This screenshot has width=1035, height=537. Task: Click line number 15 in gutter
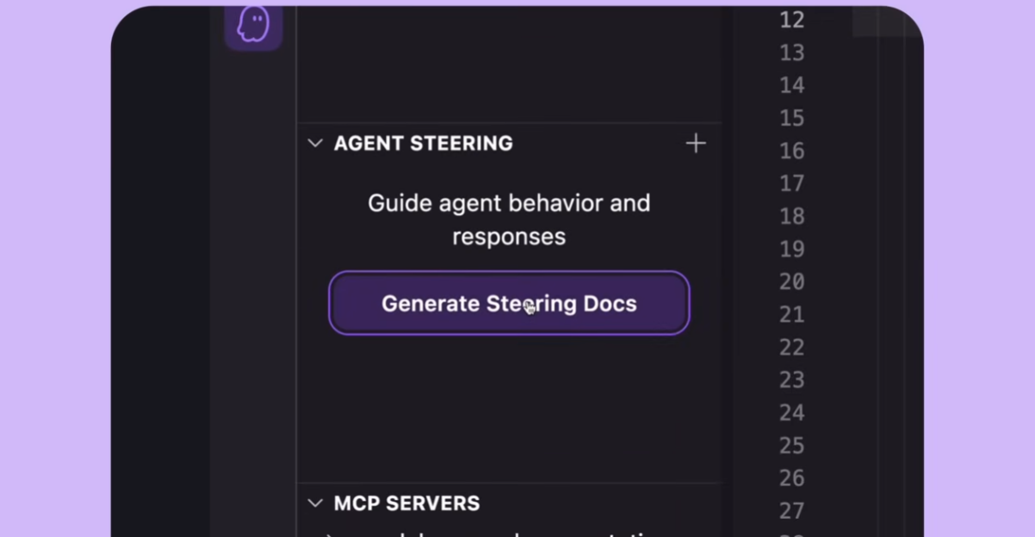click(792, 118)
